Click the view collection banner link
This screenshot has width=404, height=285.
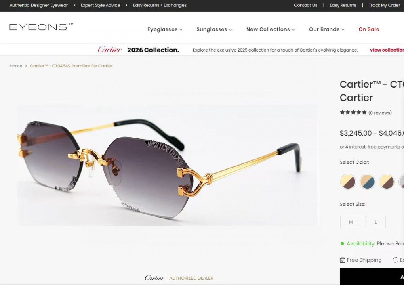point(387,50)
